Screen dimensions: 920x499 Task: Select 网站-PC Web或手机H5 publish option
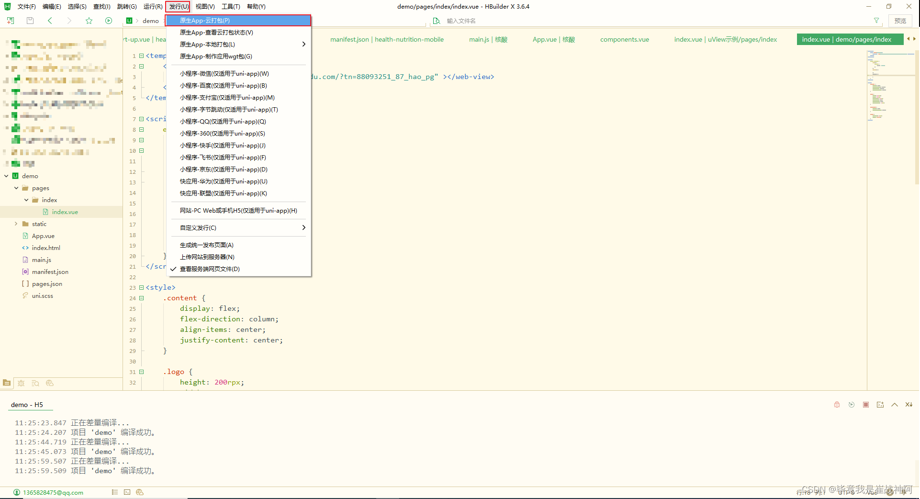tap(238, 211)
